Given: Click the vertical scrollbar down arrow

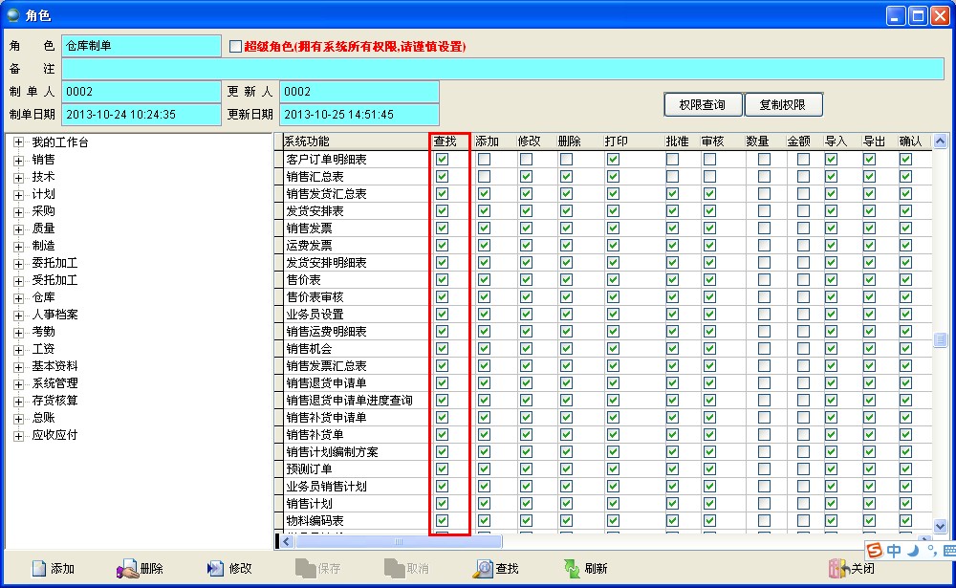Looking at the screenshot, I should (x=939, y=526).
